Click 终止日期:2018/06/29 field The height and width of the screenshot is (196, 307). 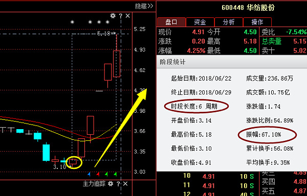(x=201, y=92)
